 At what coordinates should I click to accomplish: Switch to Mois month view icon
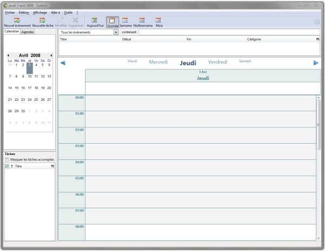(x=159, y=20)
